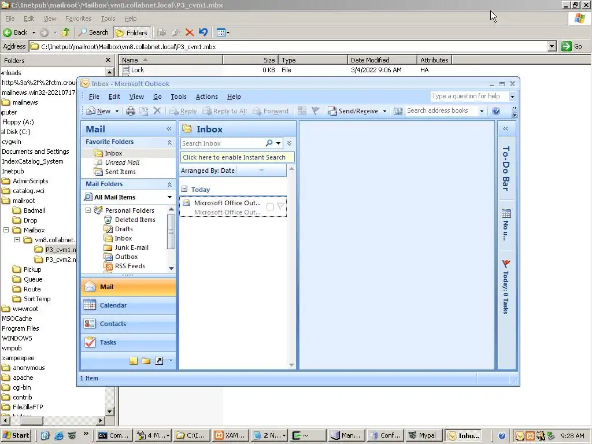Open the New button dropdown arrow
Image resolution: width=592 pixels, height=444 pixels.
click(x=117, y=111)
